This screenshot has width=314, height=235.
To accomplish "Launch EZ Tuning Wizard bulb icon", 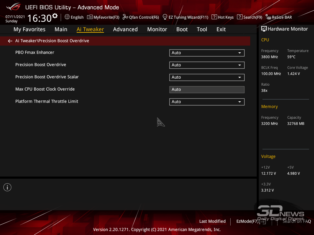I will [x=165, y=17].
